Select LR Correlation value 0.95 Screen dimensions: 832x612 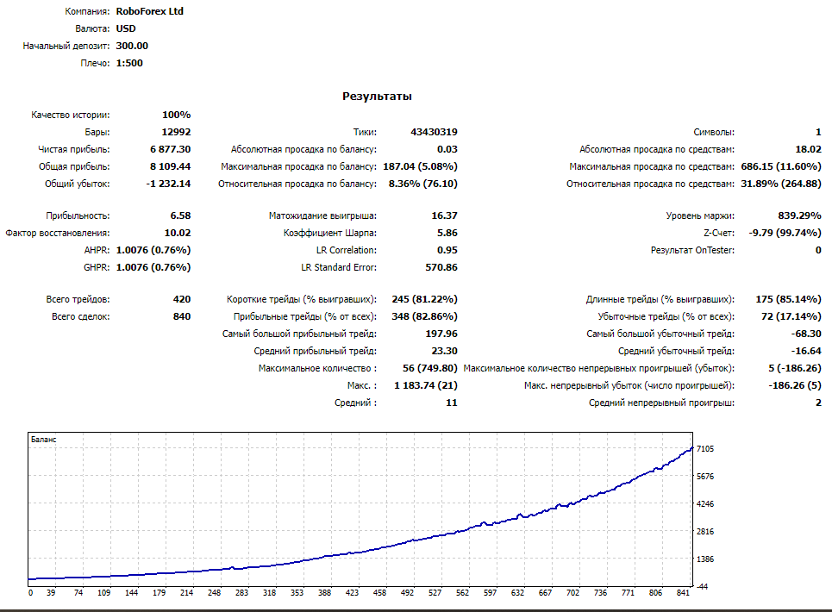(447, 250)
